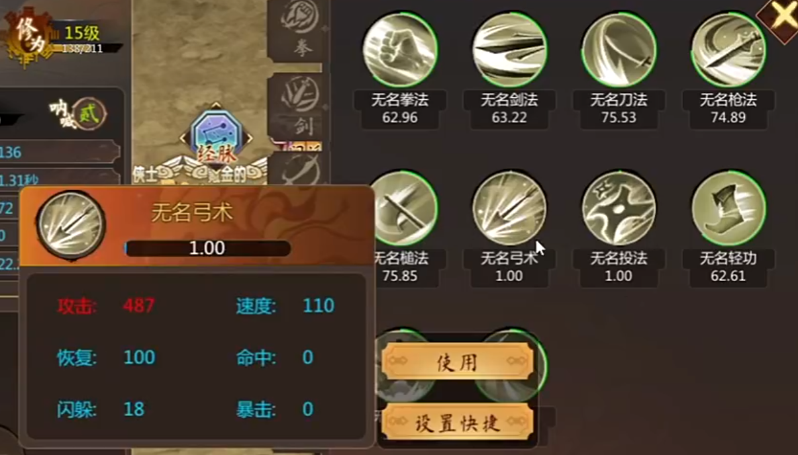Click the archery icon in tooltip header
Viewport: 798px width, 455px height.
[x=70, y=226]
